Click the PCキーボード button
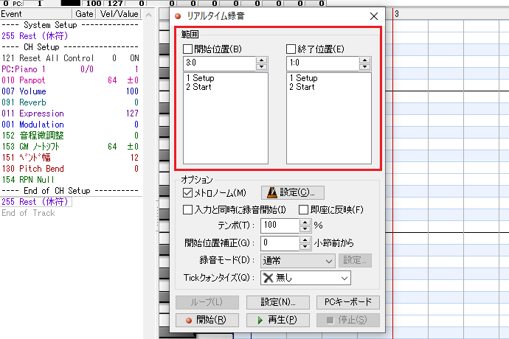 pos(347,302)
